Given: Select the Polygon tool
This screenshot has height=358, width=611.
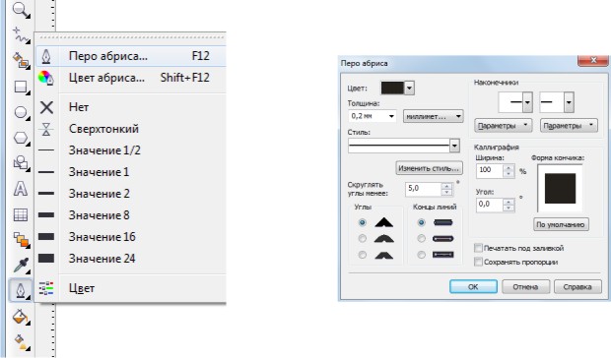Looking at the screenshot, I should point(21,138).
